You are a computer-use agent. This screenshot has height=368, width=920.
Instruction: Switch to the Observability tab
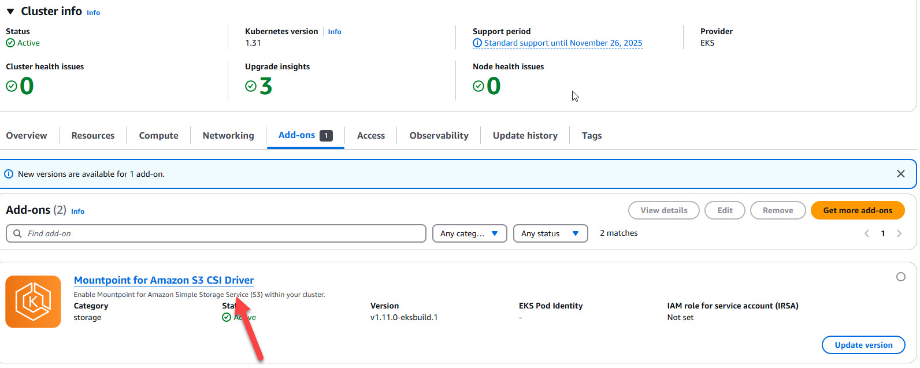tap(439, 135)
